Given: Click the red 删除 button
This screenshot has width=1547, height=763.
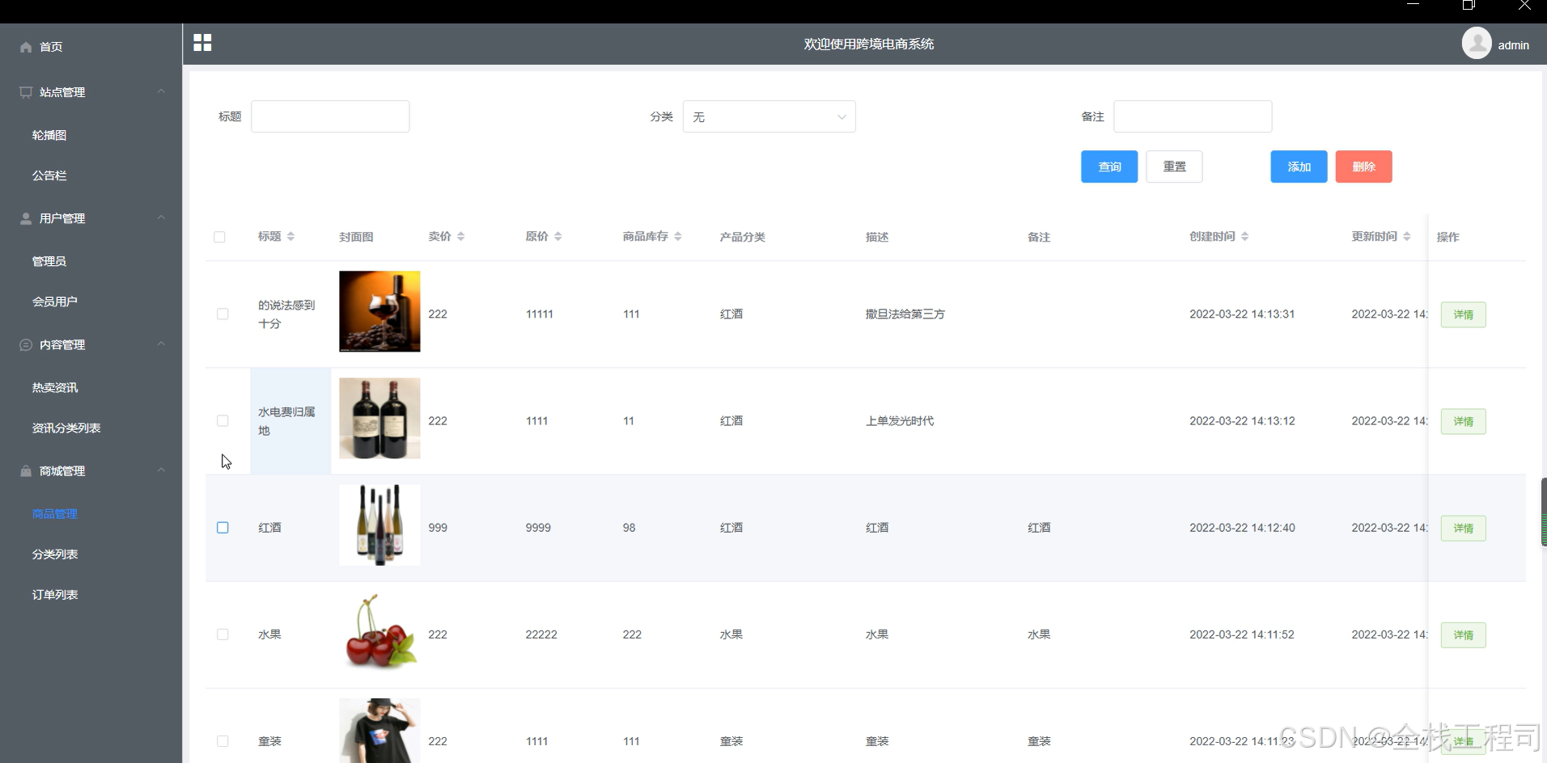Looking at the screenshot, I should coord(1363,167).
